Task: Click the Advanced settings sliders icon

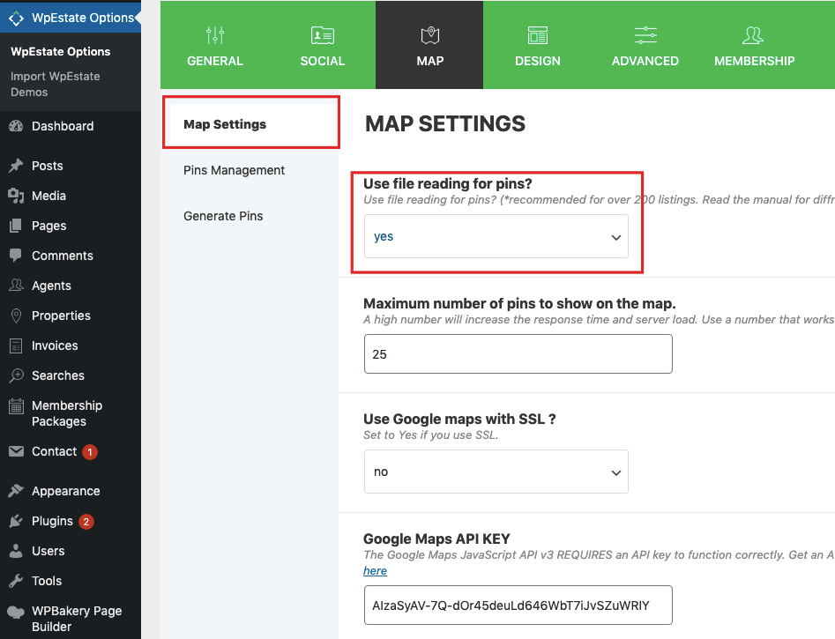Action: 645,35
